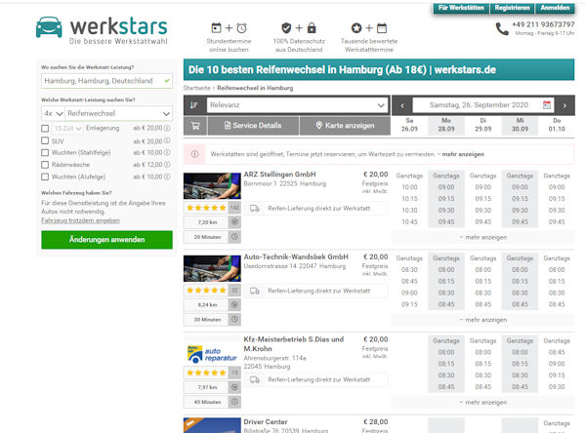Open the Relevanz sort dropdown

pos(297,105)
